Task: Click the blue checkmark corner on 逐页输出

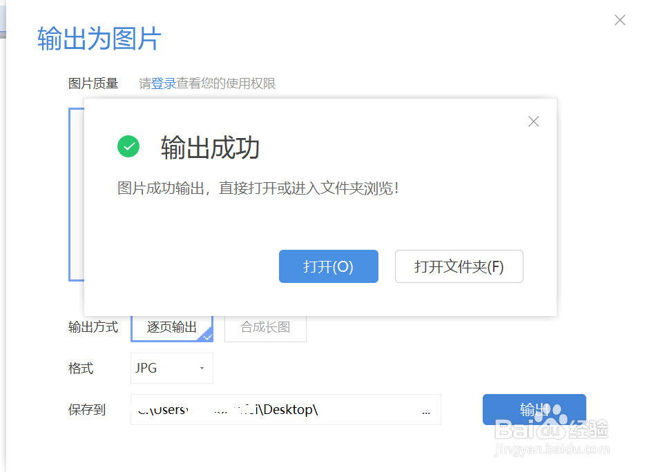Action: pyautogui.click(x=207, y=336)
